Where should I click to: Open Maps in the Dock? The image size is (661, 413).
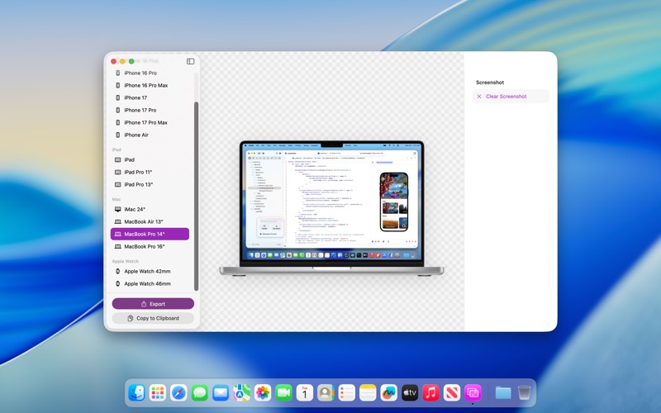tap(241, 393)
